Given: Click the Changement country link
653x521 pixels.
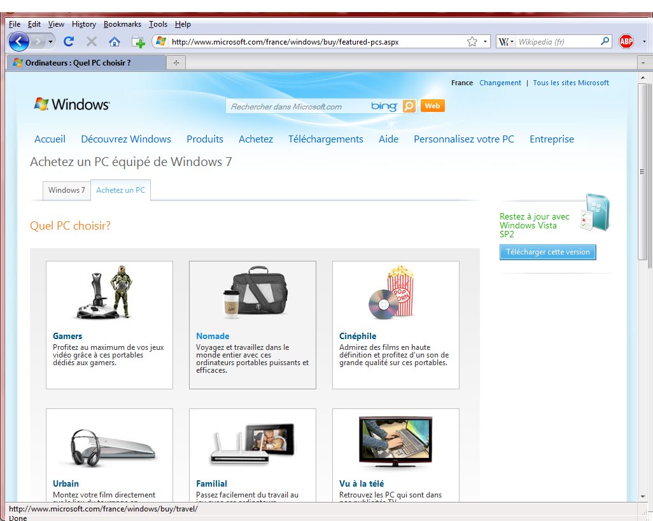Looking at the screenshot, I should point(500,83).
